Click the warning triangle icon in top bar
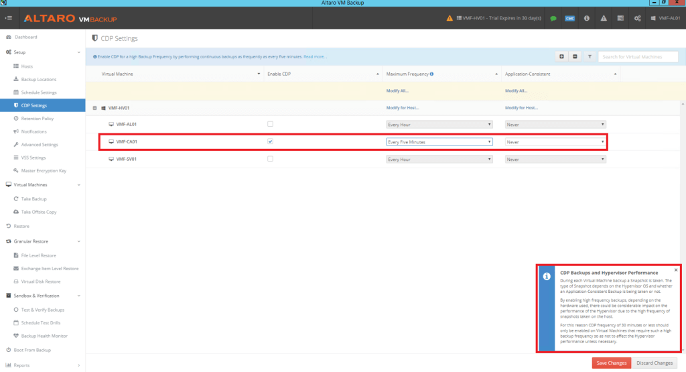 604,18
